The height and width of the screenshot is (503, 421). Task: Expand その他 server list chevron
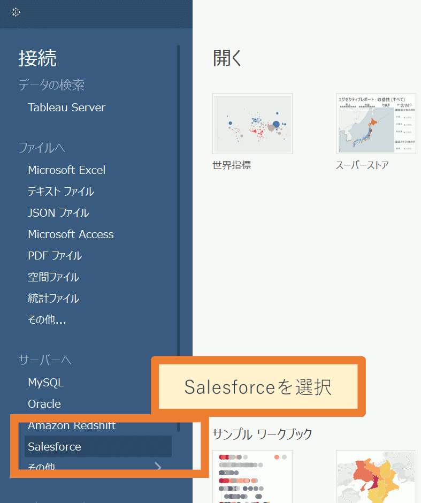[158, 466]
